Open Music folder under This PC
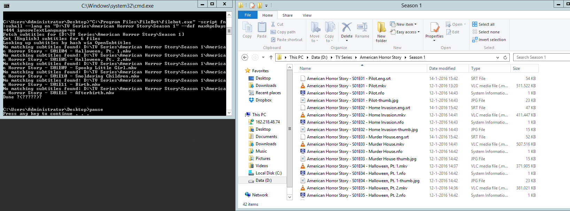570x211 pixels. 257,151
